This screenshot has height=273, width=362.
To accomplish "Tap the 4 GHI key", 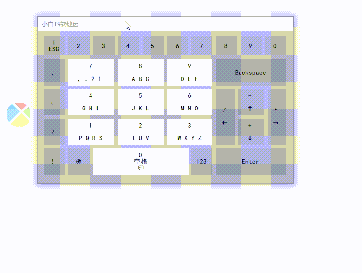I will pyautogui.click(x=91, y=102).
